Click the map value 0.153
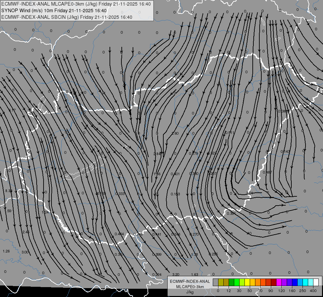 (x=175, y=194)
